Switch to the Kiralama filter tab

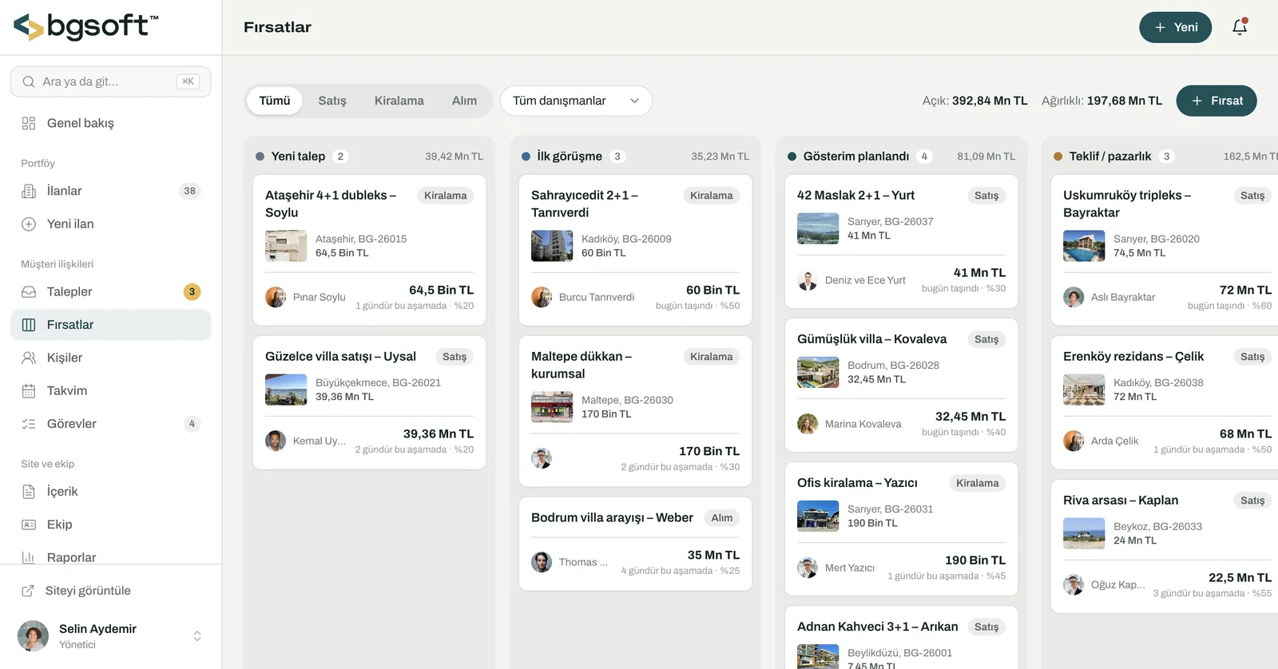(x=399, y=101)
